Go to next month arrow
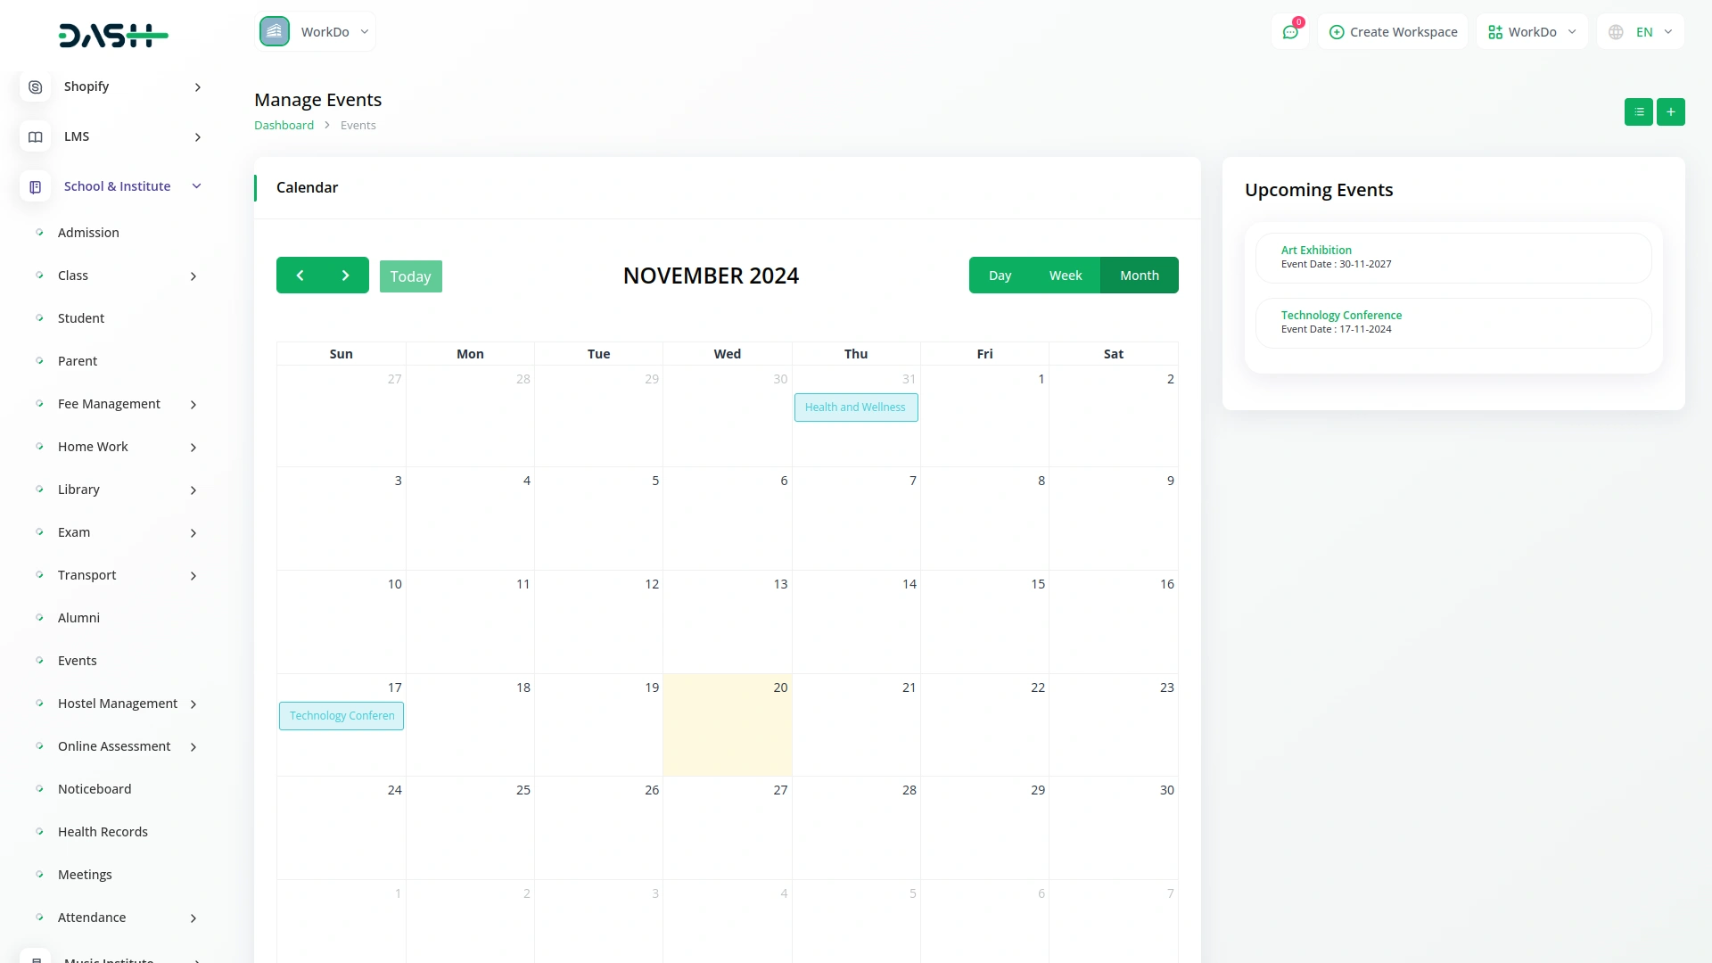The height and width of the screenshot is (963, 1712). pos(346,276)
